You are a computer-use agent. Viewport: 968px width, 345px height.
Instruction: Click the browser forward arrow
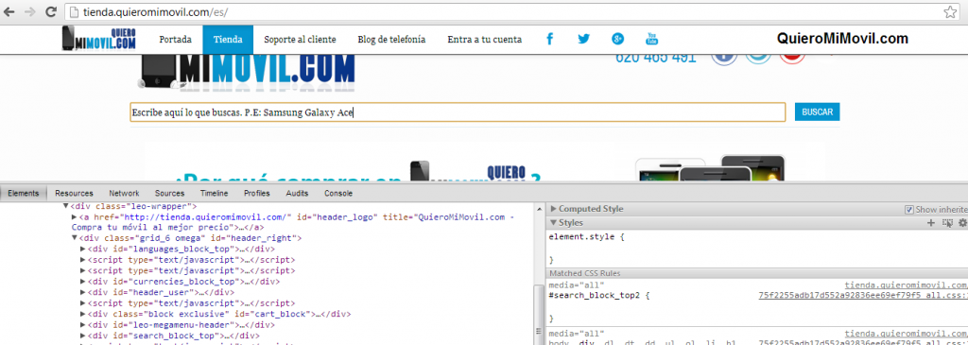[29, 11]
